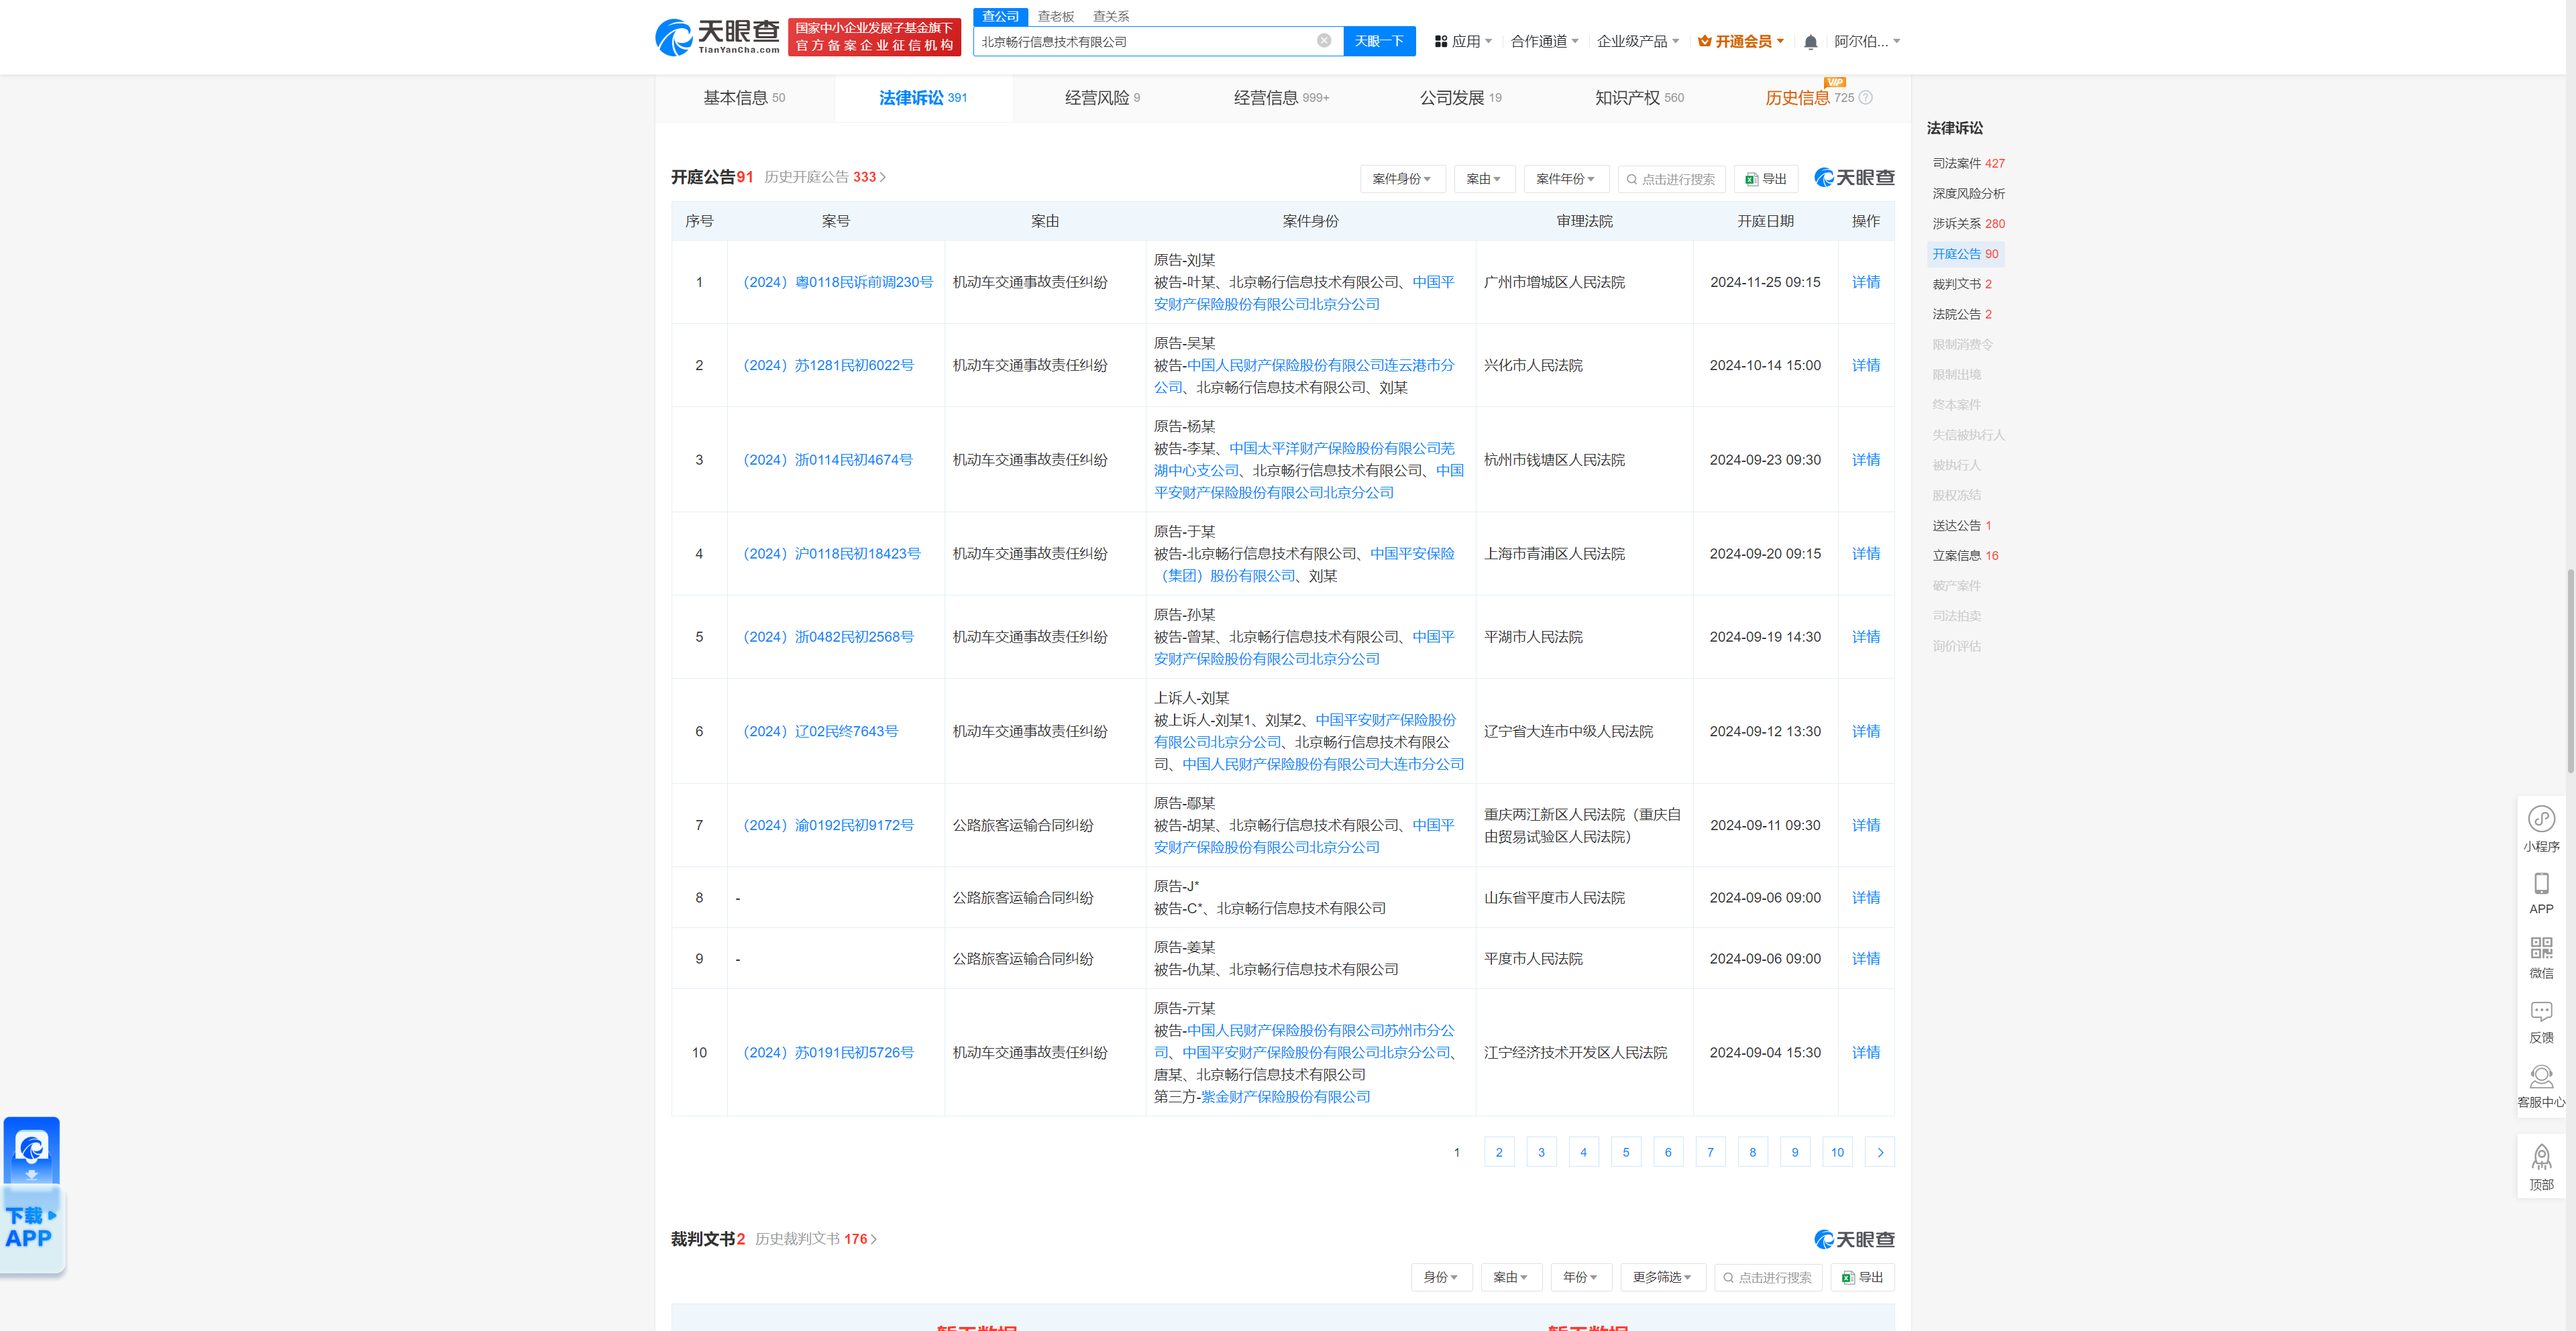Jump to 法院公告 2 in sidebar

[1962, 314]
